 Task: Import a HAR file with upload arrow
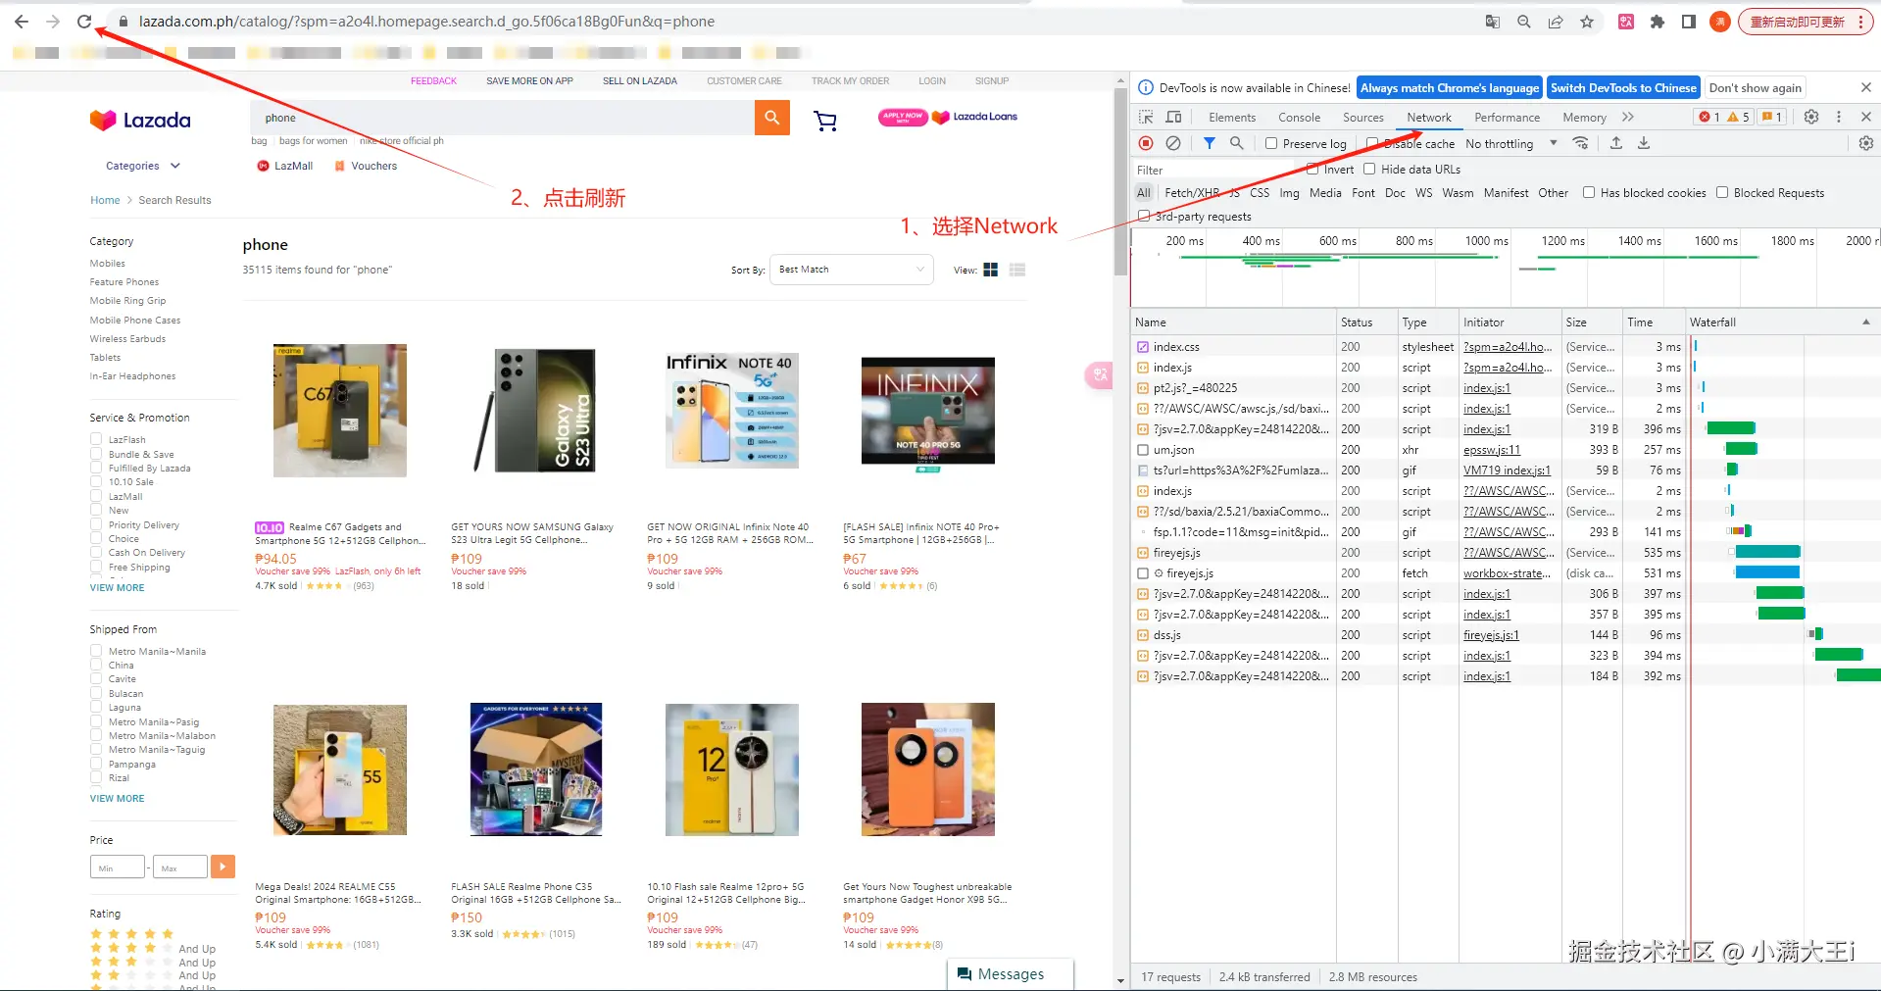click(x=1616, y=143)
